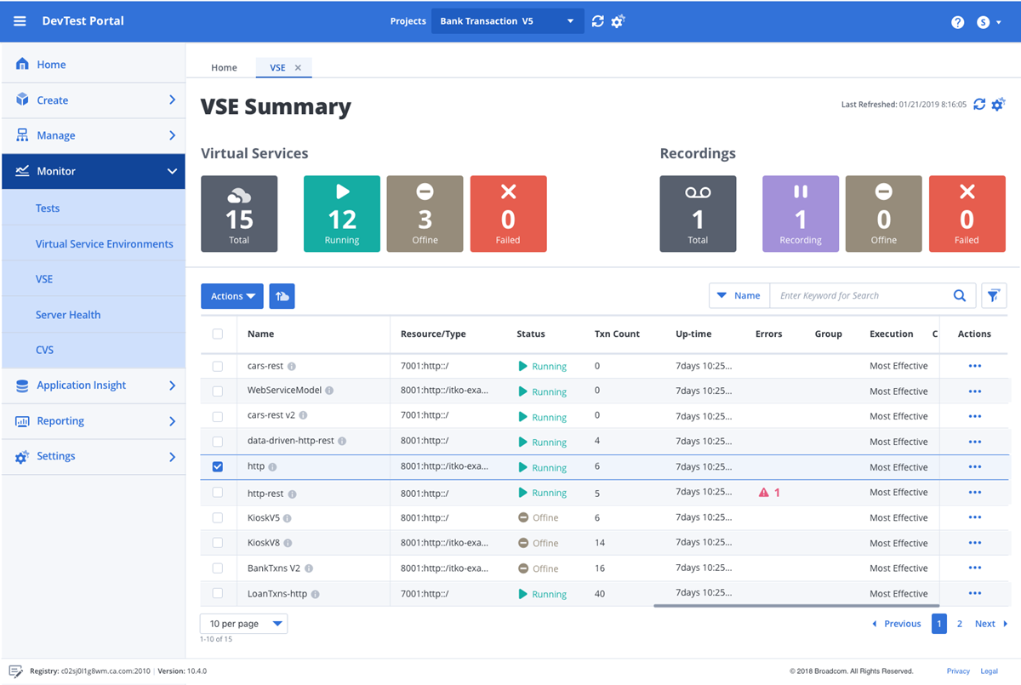Refresh the projects list in header

point(598,21)
